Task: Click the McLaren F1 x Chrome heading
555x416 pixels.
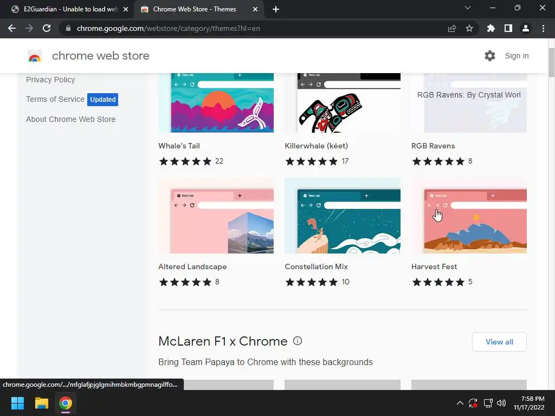Action: (x=223, y=341)
